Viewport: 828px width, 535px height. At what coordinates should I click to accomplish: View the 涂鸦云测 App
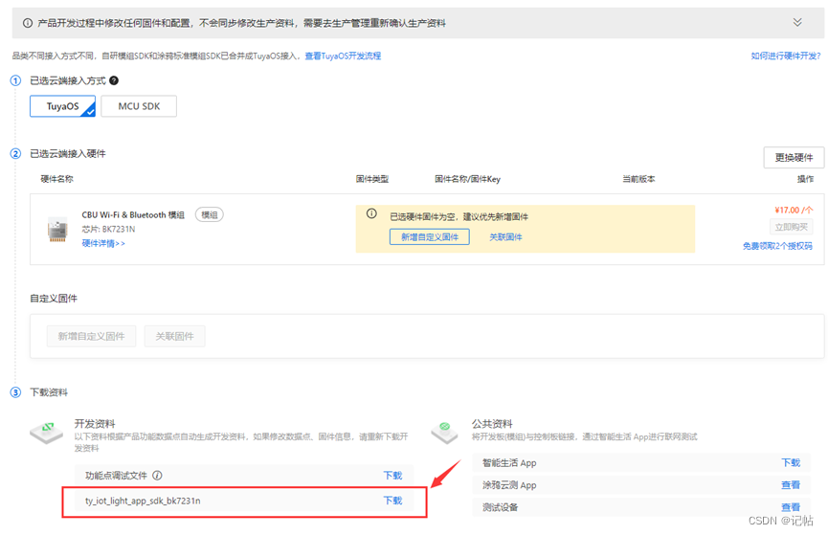click(x=791, y=485)
